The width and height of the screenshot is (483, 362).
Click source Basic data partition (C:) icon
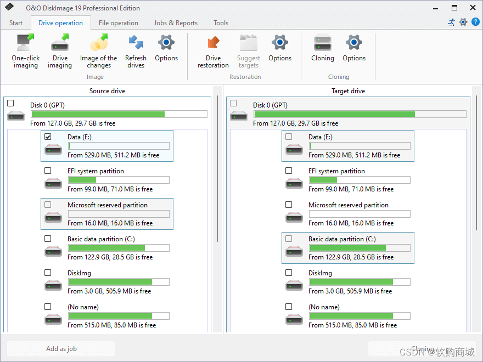53,252
